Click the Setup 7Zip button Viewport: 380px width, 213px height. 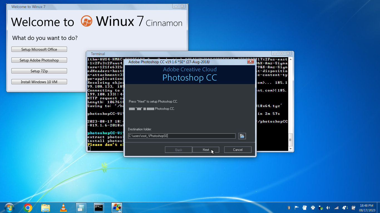coord(39,71)
